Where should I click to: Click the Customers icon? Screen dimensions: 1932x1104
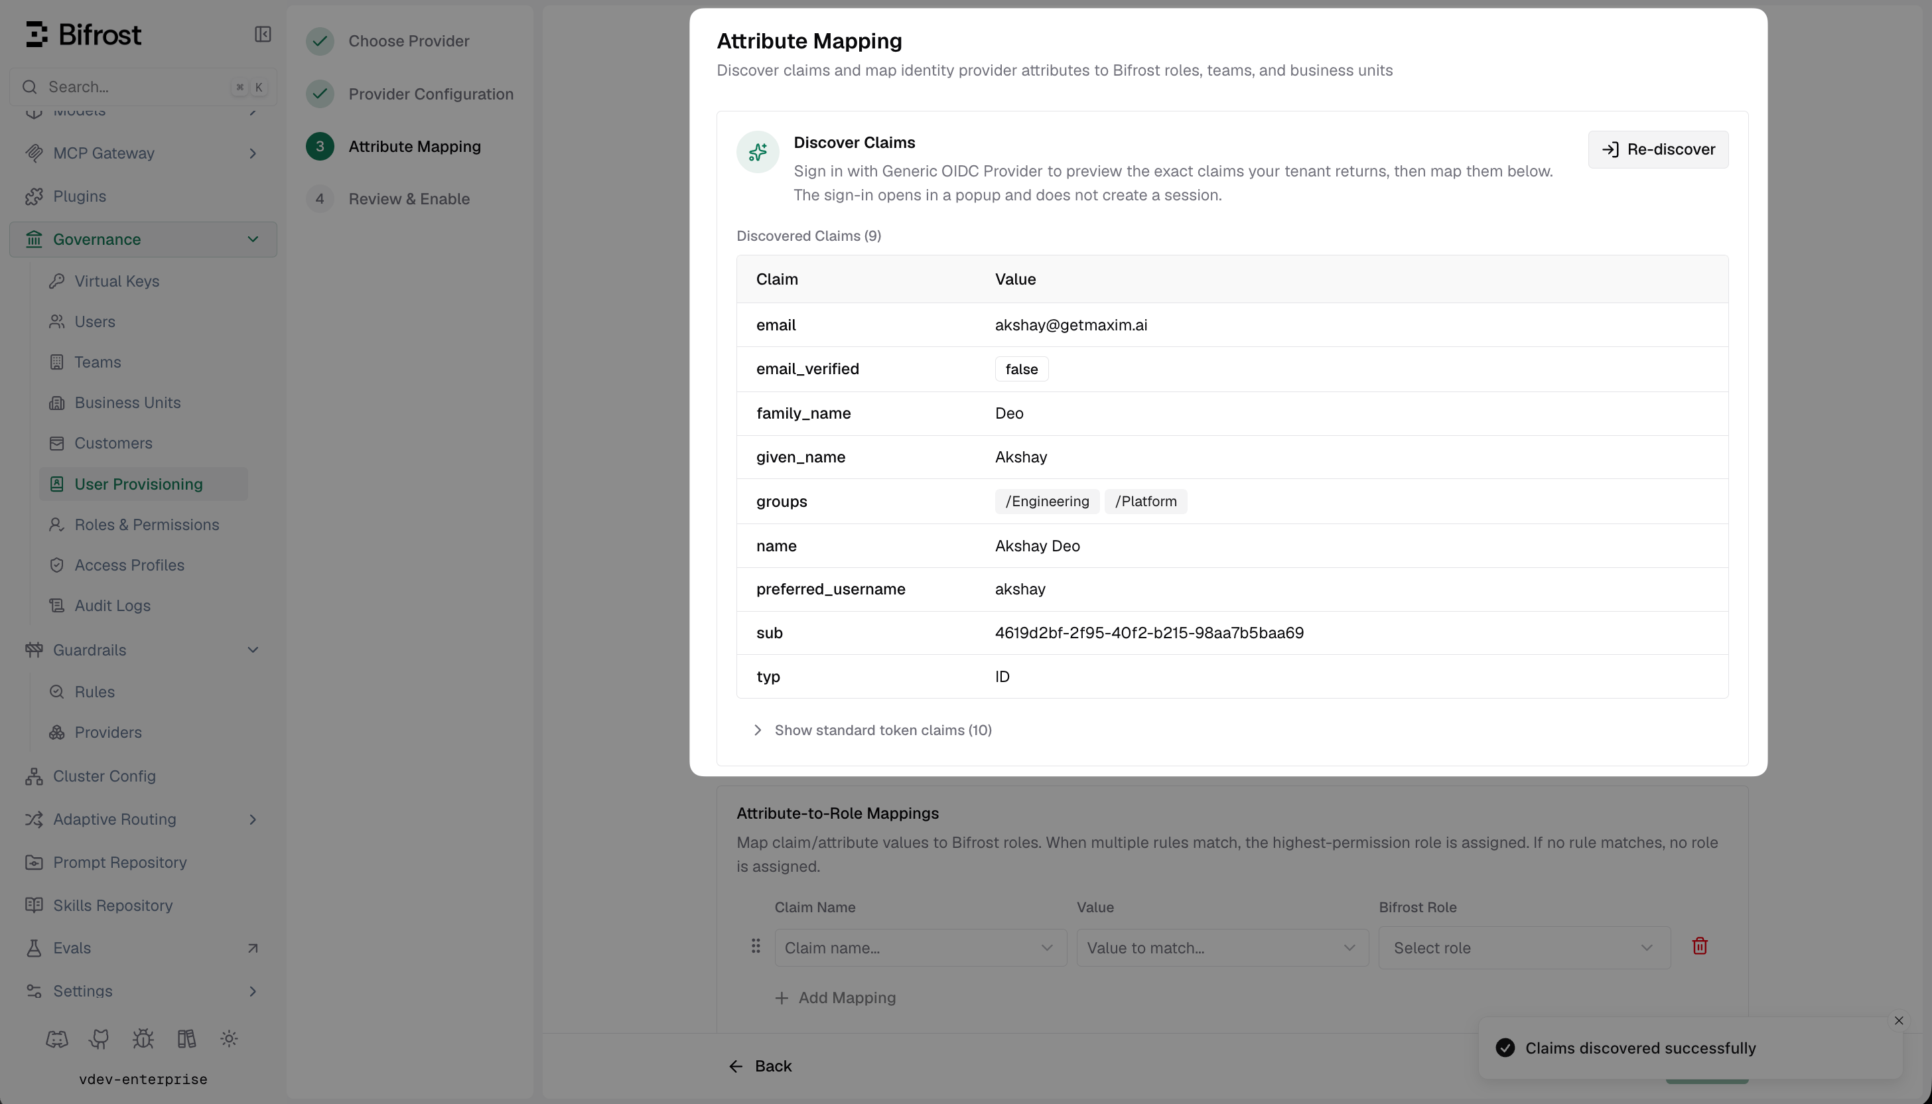coord(57,444)
